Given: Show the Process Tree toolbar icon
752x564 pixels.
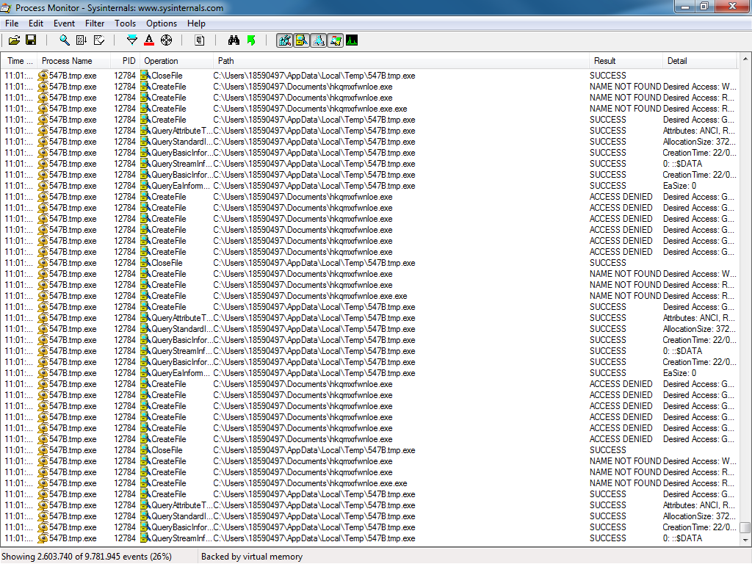Looking at the screenshot, I should (x=200, y=40).
